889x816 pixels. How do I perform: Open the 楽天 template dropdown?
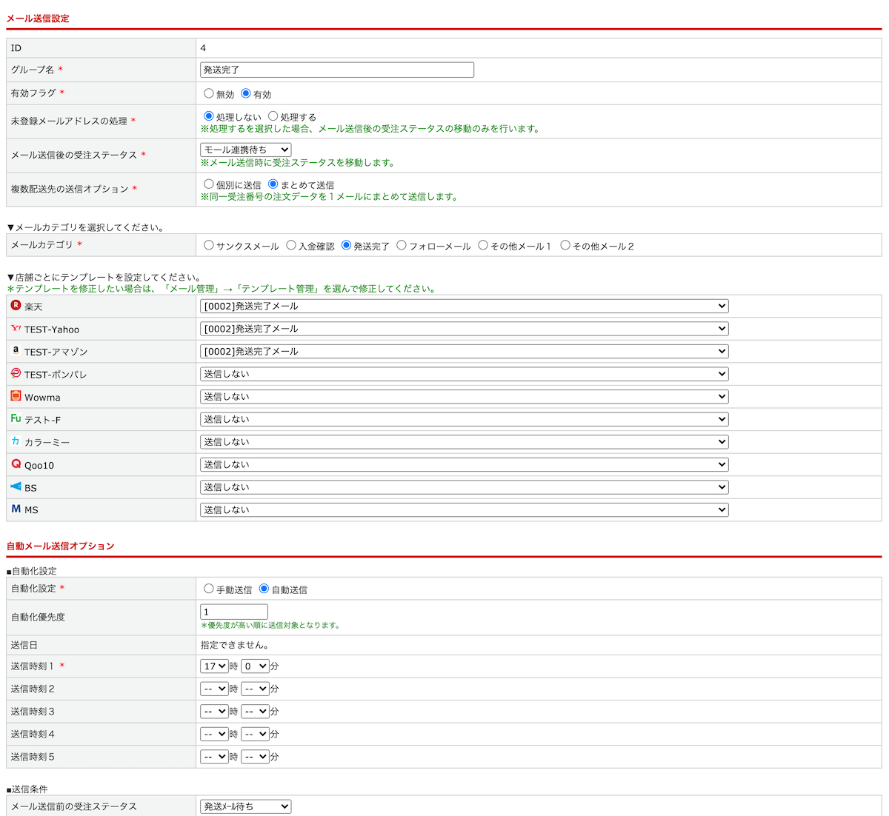[464, 306]
